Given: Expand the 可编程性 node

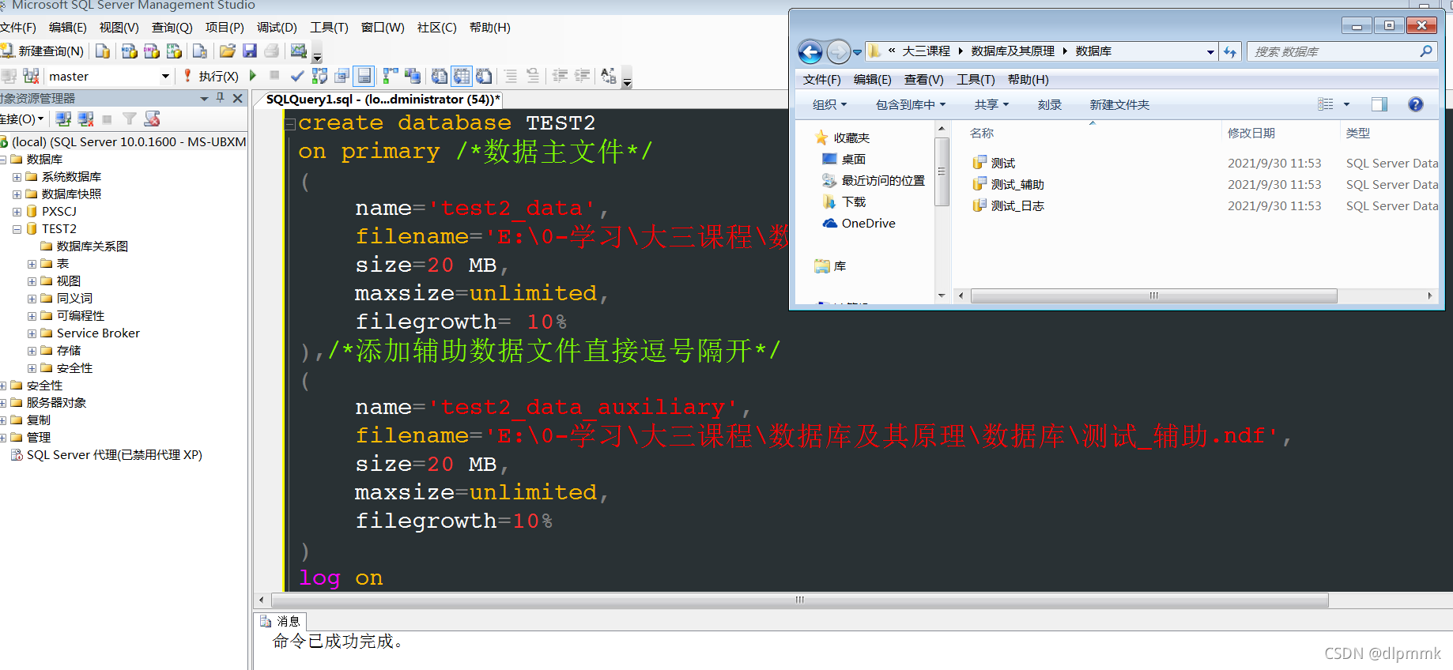Looking at the screenshot, I should tap(32, 316).
